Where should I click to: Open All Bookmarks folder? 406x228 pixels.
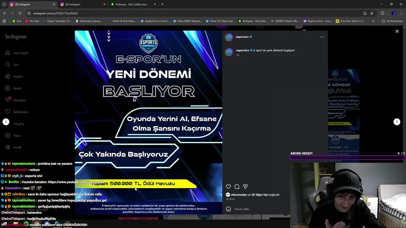[x=392, y=21]
